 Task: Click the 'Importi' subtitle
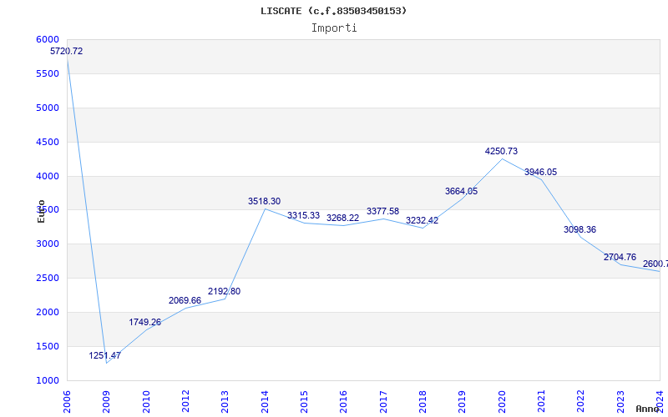pos(334,28)
